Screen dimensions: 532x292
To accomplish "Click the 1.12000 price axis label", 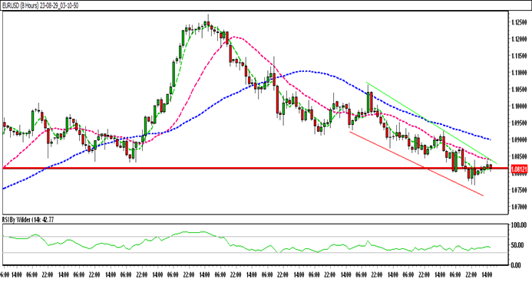I will [x=520, y=39].
